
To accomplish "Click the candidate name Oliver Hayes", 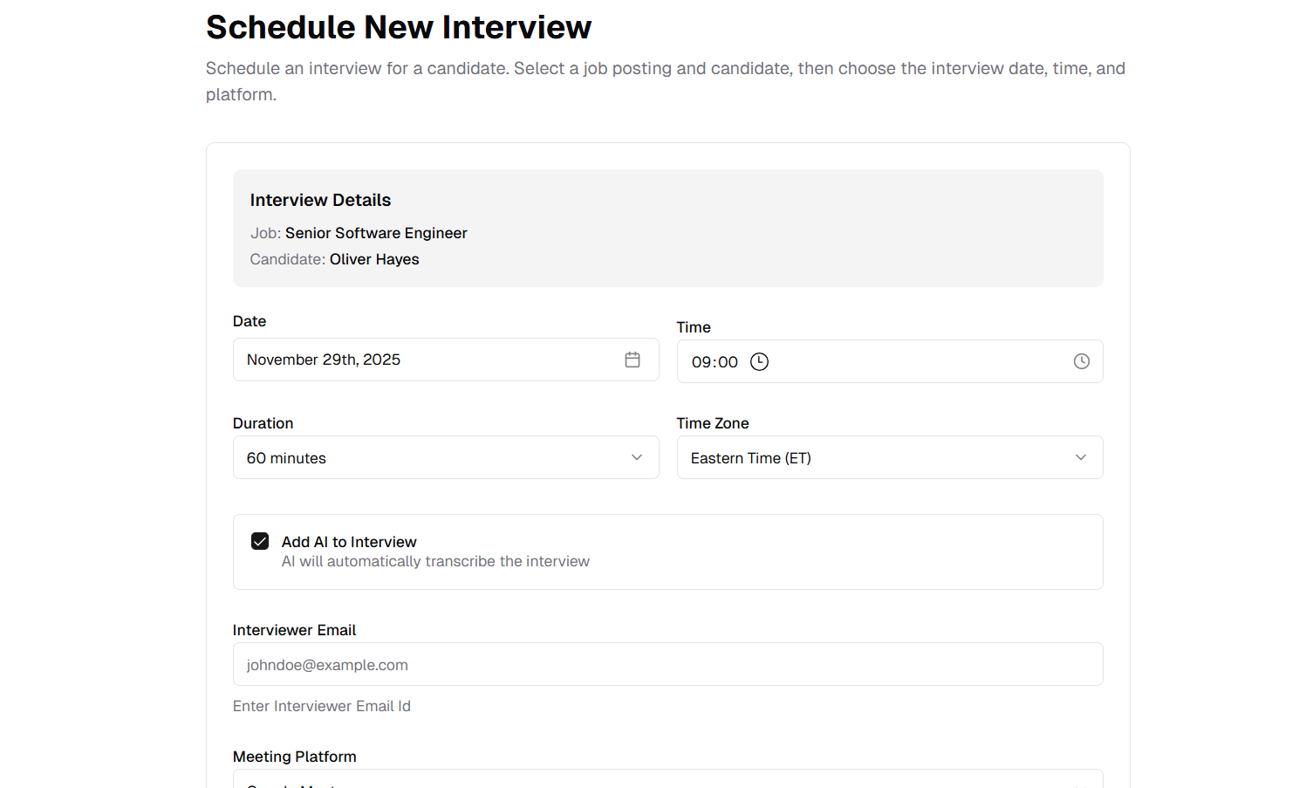I will click(x=374, y=259).
